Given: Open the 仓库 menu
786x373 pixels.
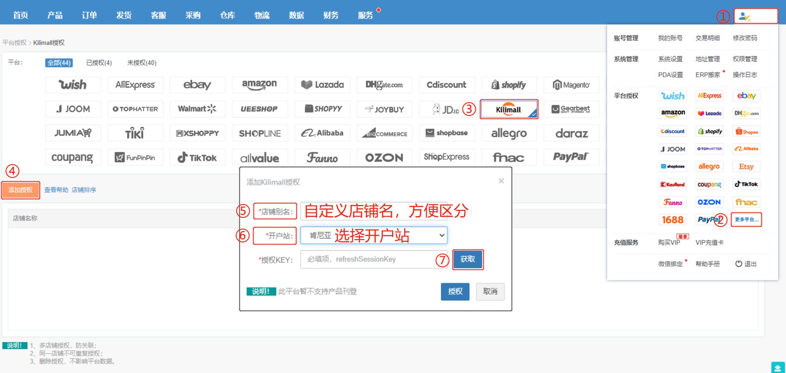Looking at the screenshot, I should pyautogui.click(x=227, y=15).
